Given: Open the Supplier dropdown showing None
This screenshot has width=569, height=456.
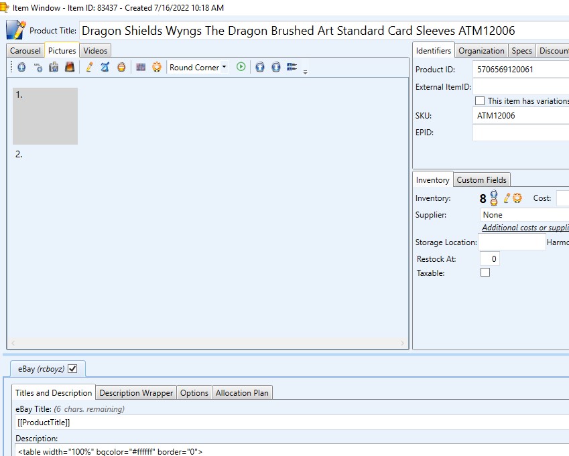Looking at the screenshot, I should (524, 215).
